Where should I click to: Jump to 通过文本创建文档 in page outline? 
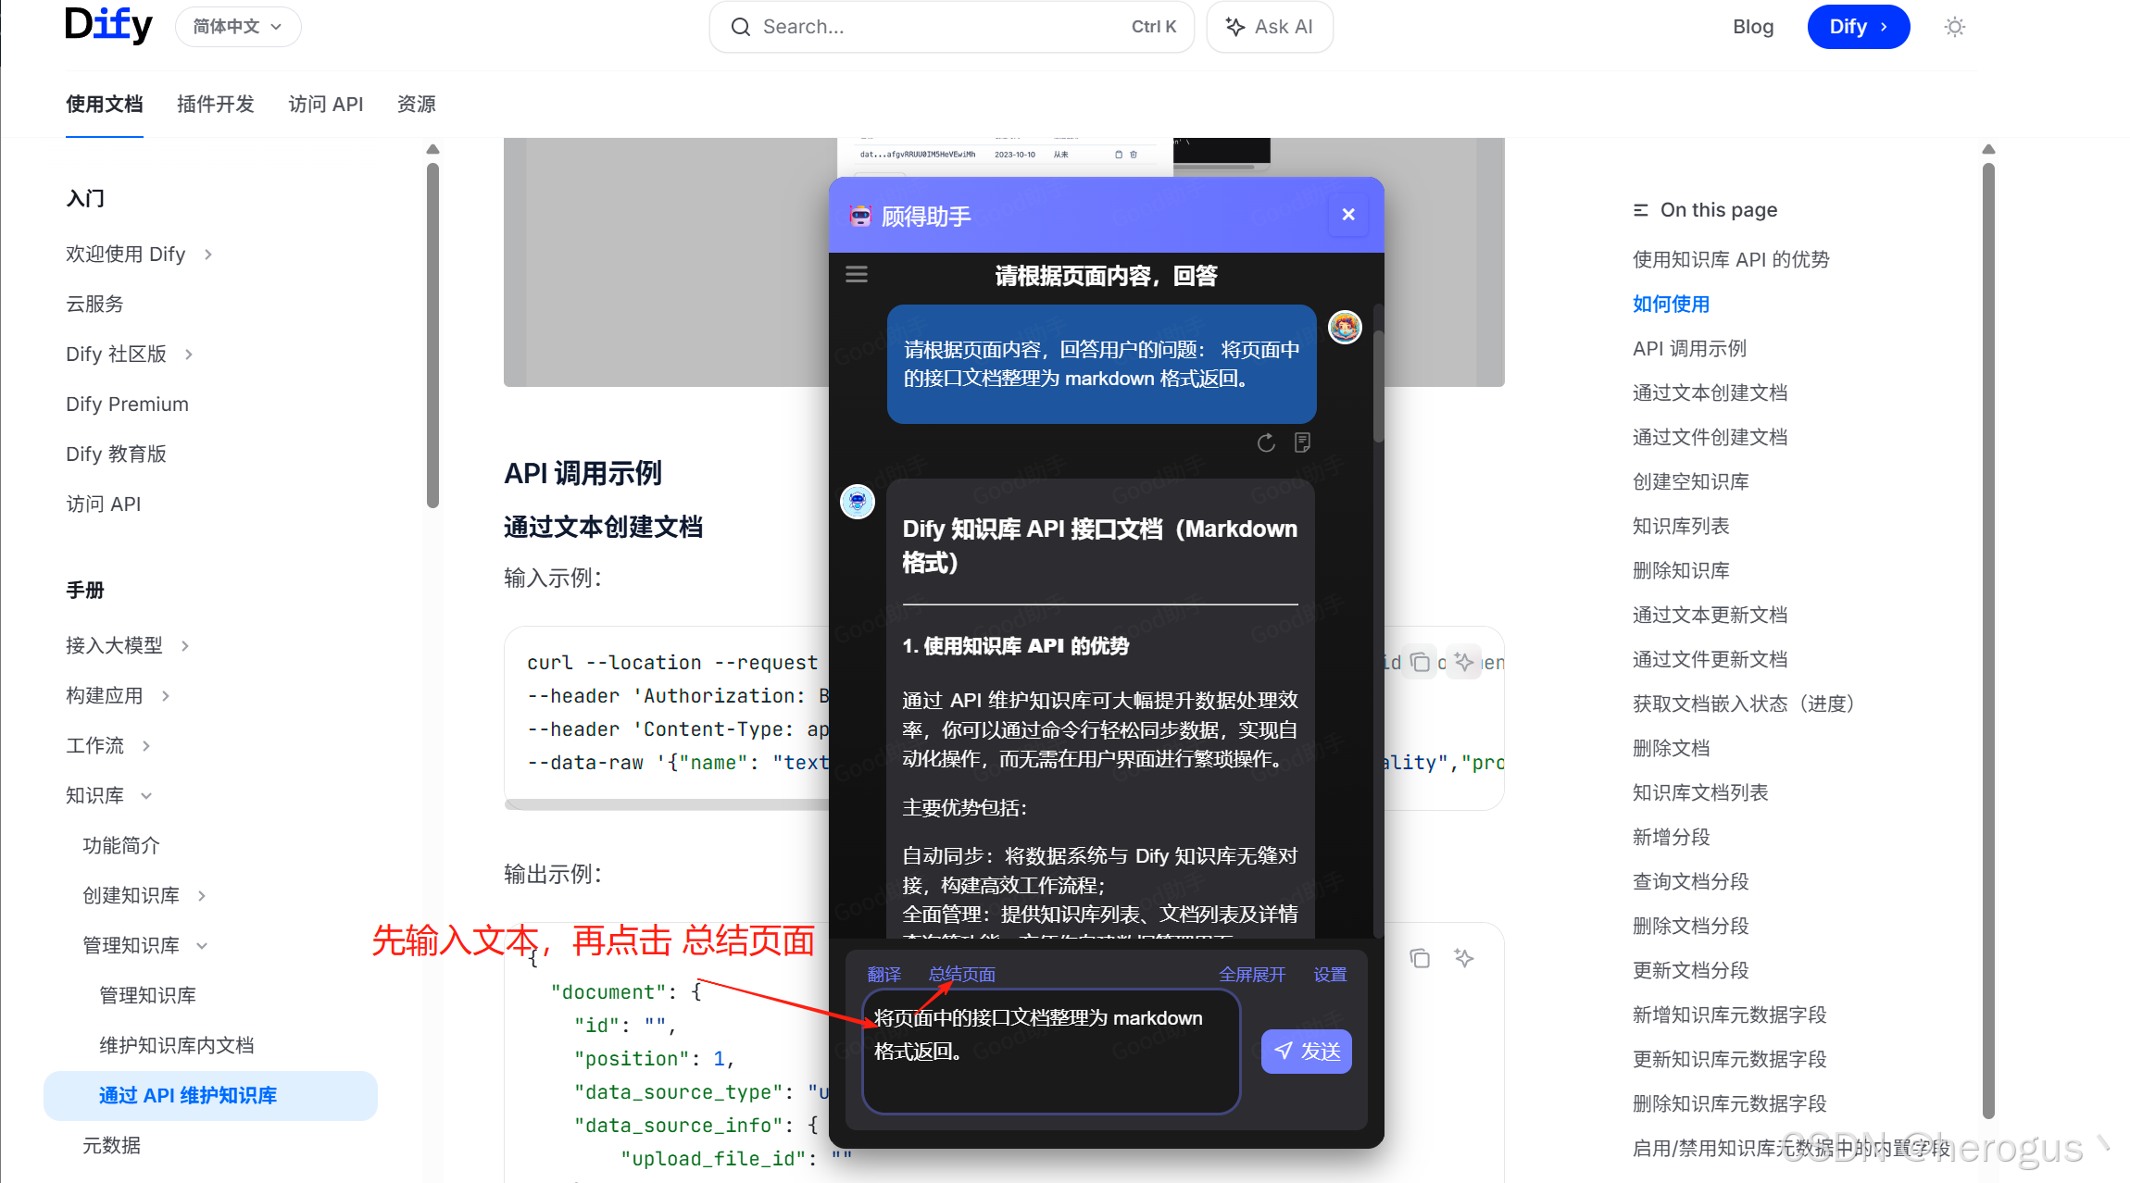(x=1710, y=392)
